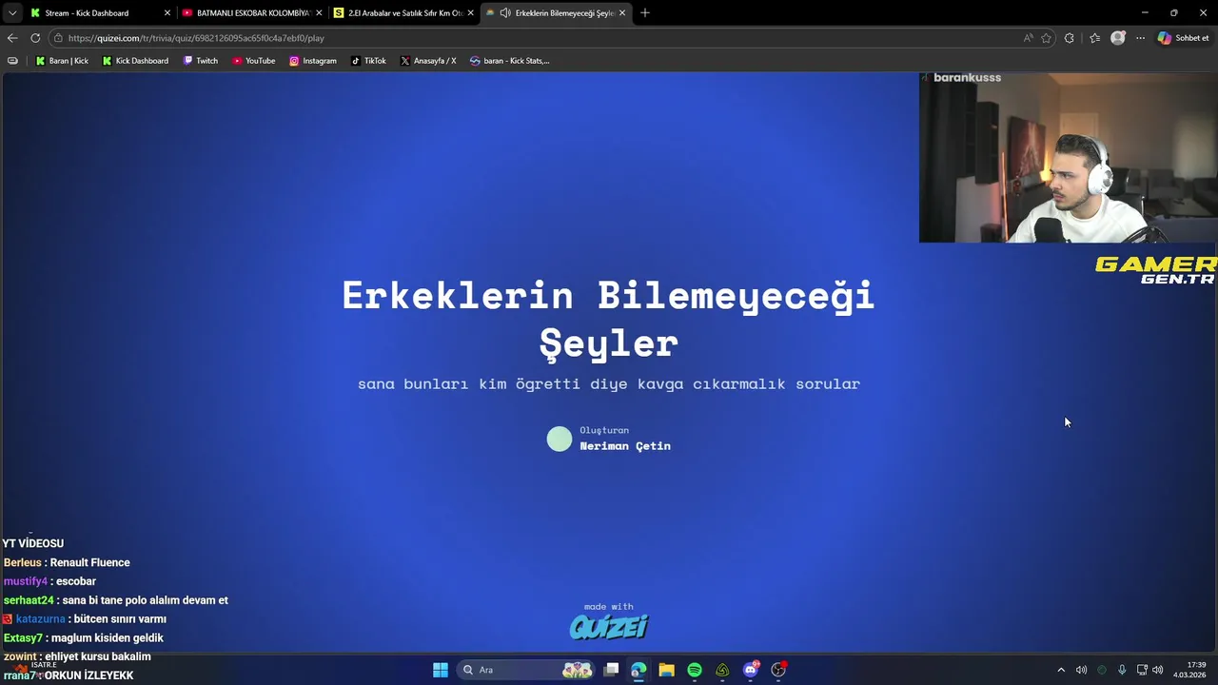Open the Anasayfa / X bookmark
The height and width of the screenshot is (685, 1218).
(428, 61)
